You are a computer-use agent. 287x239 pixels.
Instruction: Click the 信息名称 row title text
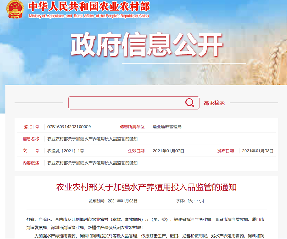click(93, 139)
